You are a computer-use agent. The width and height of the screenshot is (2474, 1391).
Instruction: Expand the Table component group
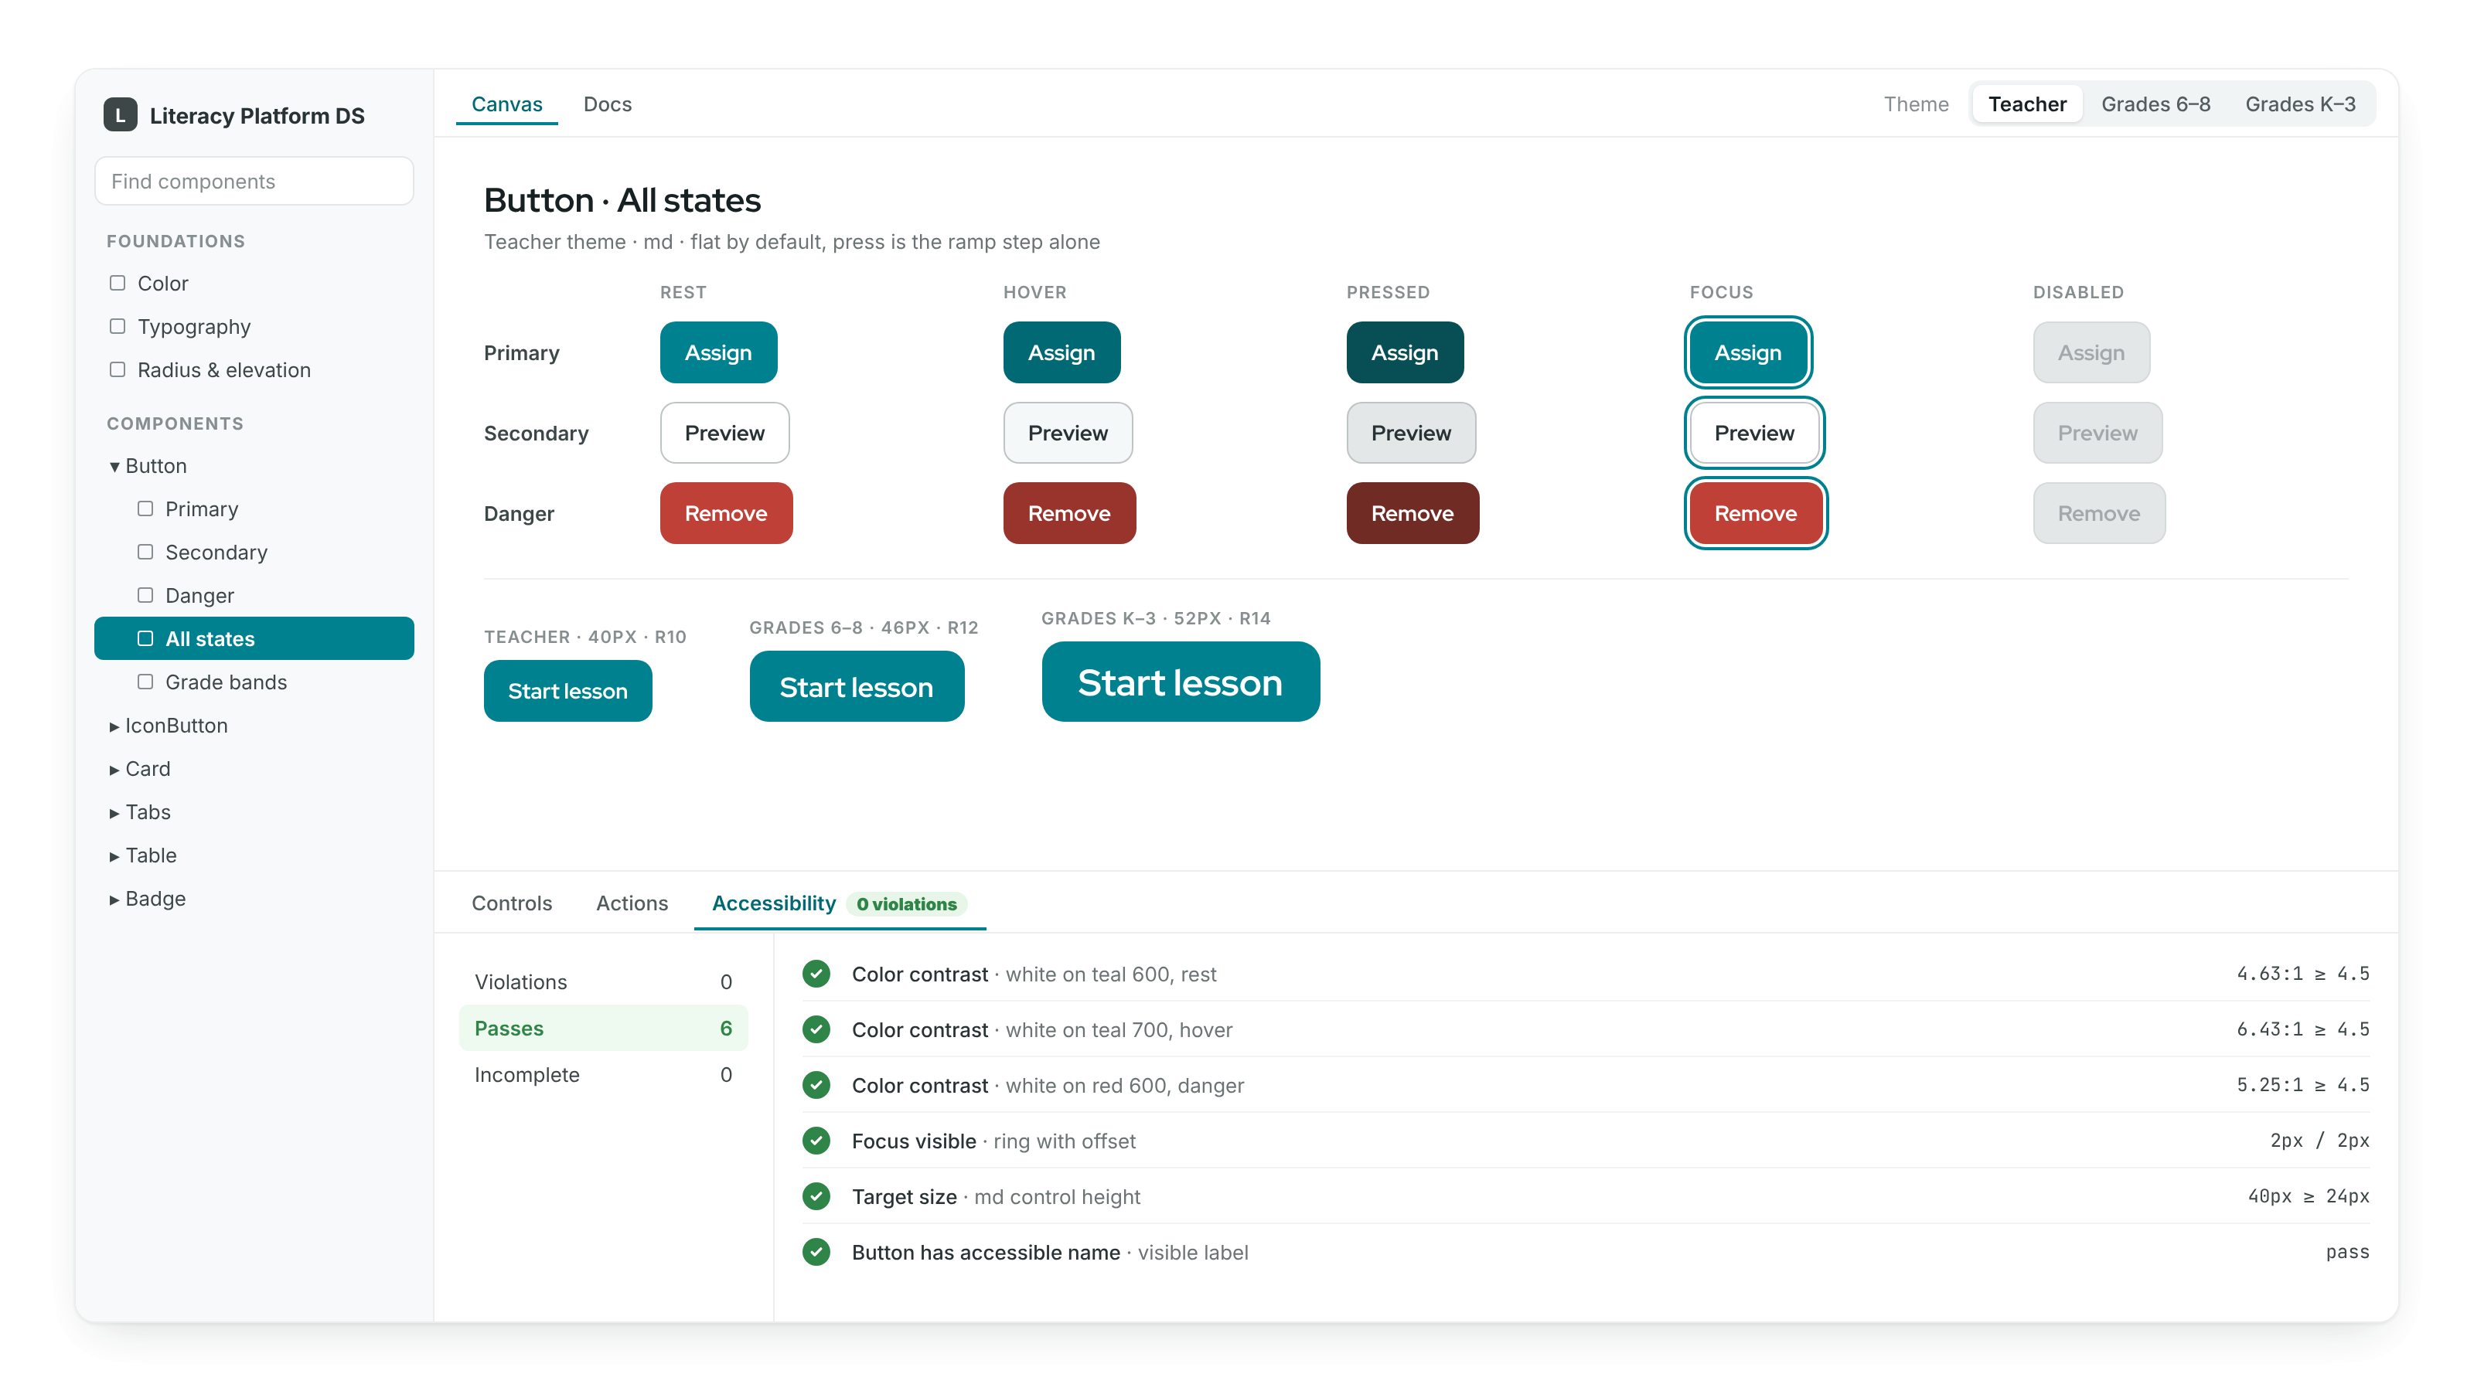point(254,855)
